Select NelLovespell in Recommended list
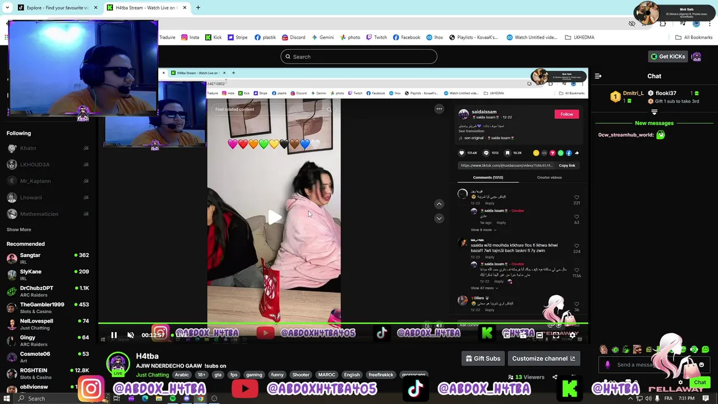The height and width of the screenshot is (404, 718). pyautogui.click(x=49, y=324)
